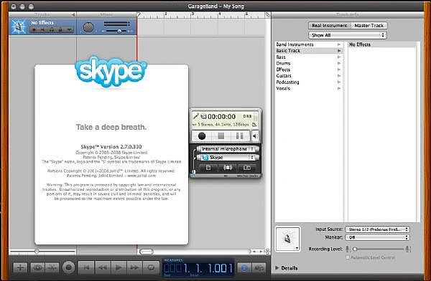Click the play button in the transport
This screenshot has width=431, height=281.
tap(119, 267)
